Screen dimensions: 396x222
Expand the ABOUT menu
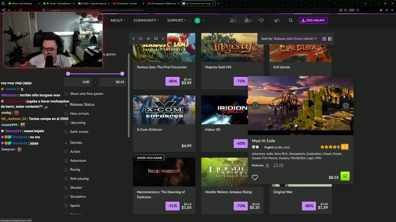pyautogui.click(x=118, y=20)
